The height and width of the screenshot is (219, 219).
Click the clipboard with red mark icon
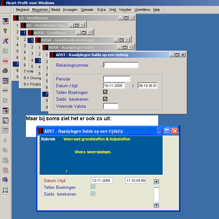click(5, 170)
